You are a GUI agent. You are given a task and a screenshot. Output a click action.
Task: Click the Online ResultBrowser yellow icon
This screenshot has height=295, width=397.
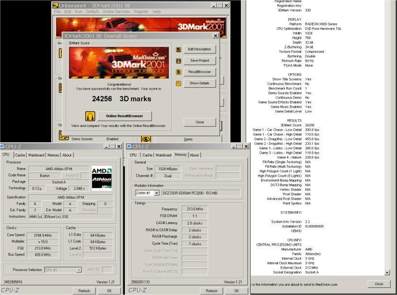click(90, 116)
